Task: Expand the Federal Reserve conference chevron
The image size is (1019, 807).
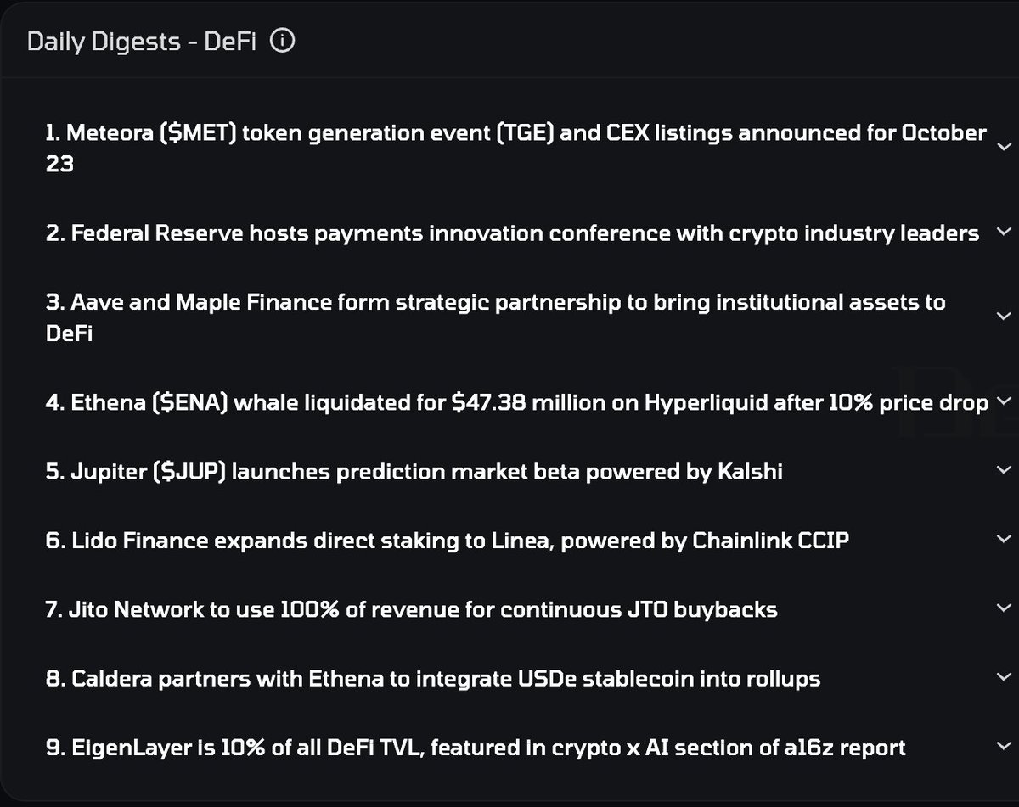Action: [x=1004, y=232]
